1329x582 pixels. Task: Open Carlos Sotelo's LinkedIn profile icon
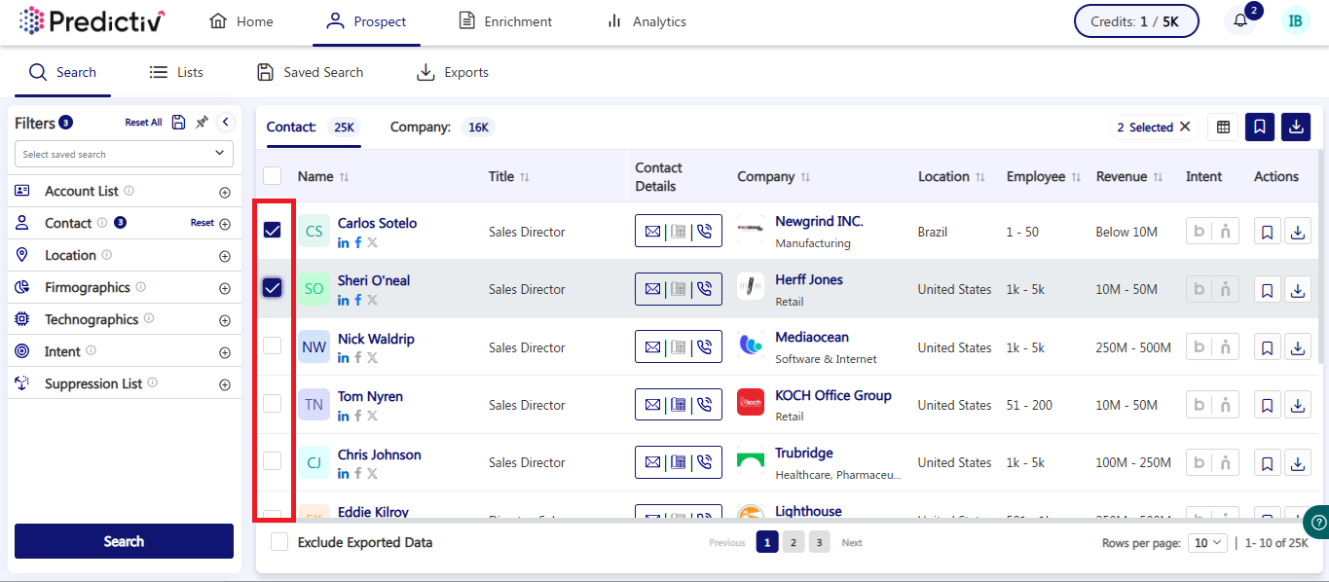click(x=344, y=242)
